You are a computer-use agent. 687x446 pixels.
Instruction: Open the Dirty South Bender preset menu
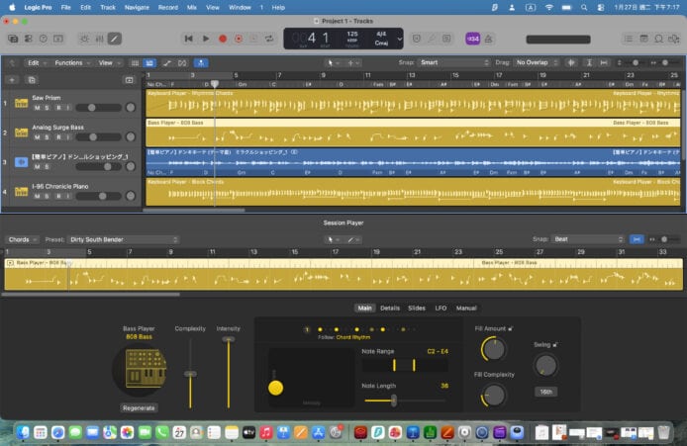click(112, 239)
